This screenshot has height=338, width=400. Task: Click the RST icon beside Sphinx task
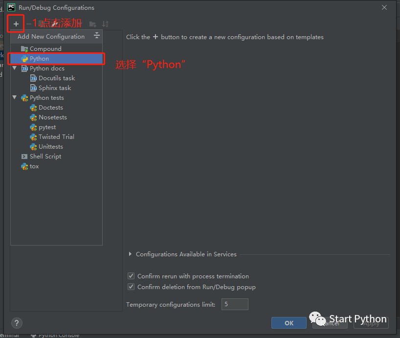coord(33,88)
